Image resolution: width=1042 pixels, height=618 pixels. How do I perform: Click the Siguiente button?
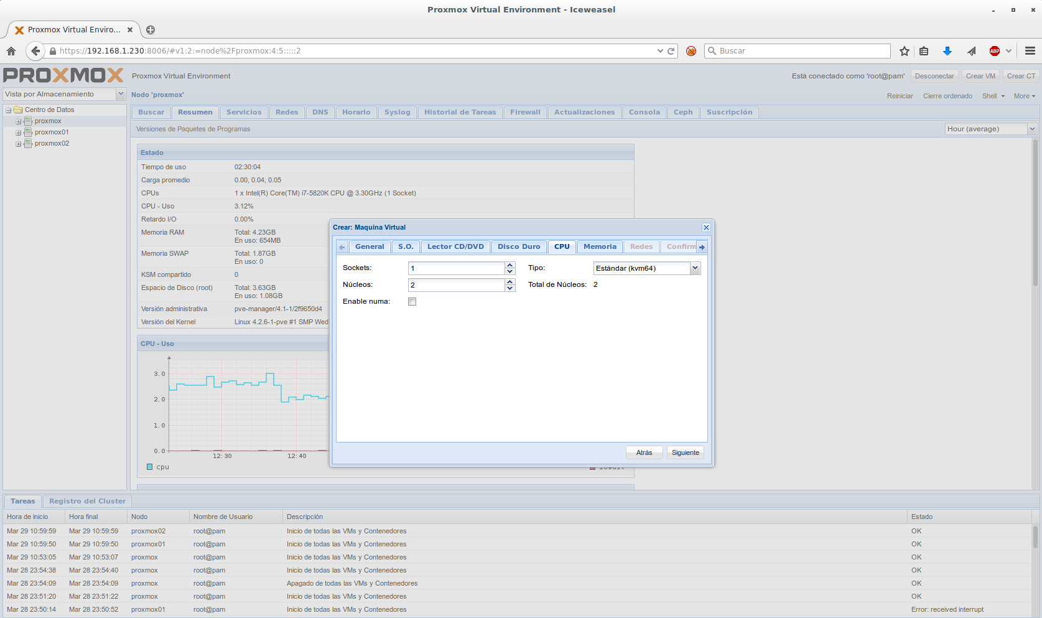[x=685, y=452]
